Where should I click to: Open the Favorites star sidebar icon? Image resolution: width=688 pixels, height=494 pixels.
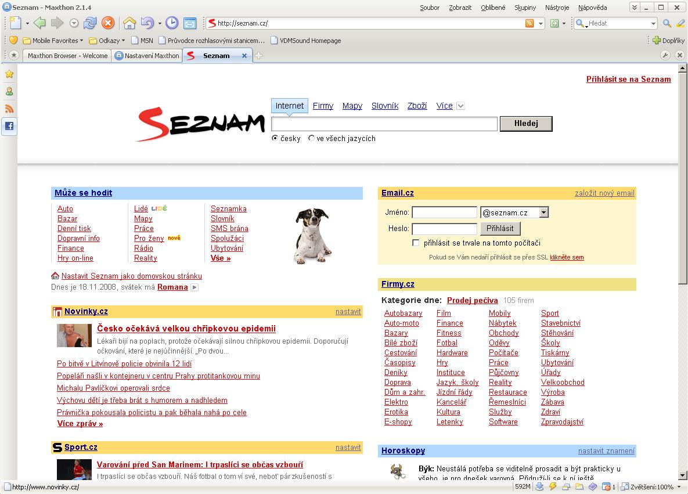coord(9,74)
